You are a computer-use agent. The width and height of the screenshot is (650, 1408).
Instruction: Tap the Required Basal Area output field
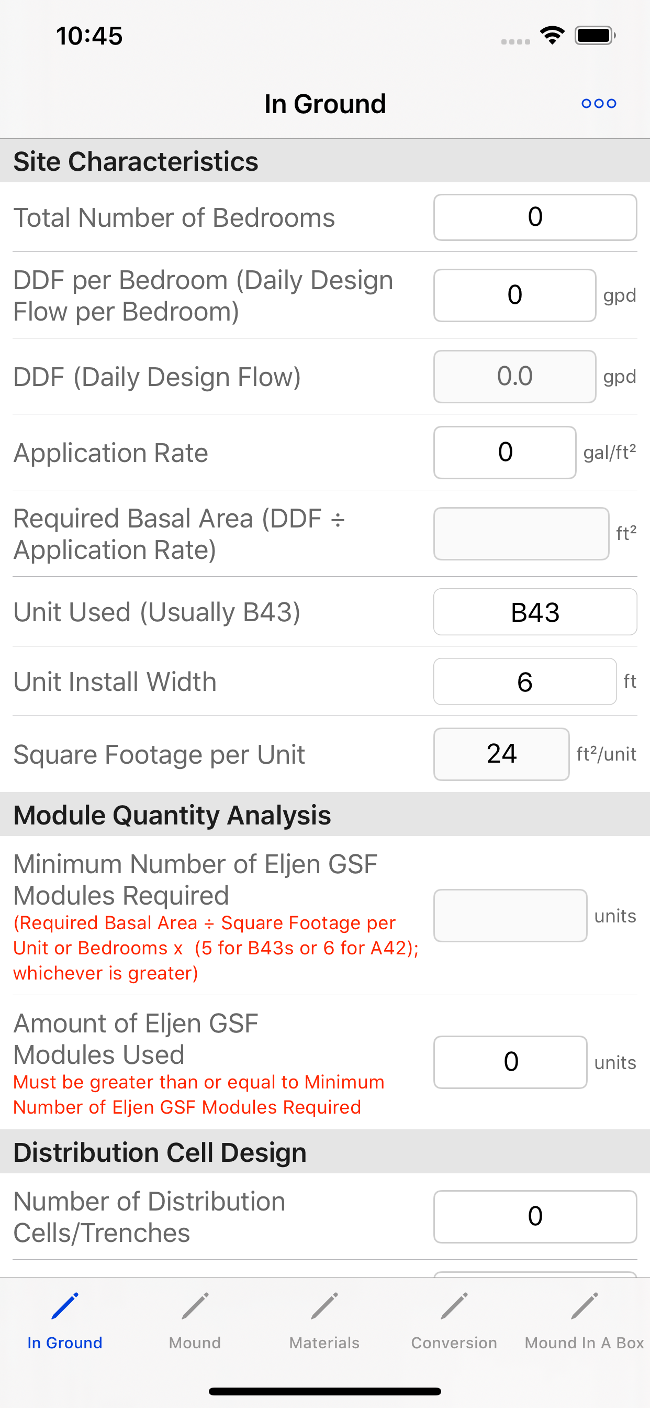tap(521, 533)
